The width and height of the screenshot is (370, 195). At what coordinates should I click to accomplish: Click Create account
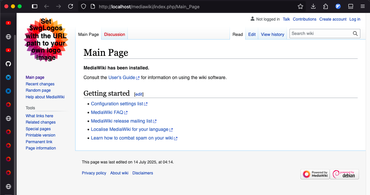click(333, 19)
